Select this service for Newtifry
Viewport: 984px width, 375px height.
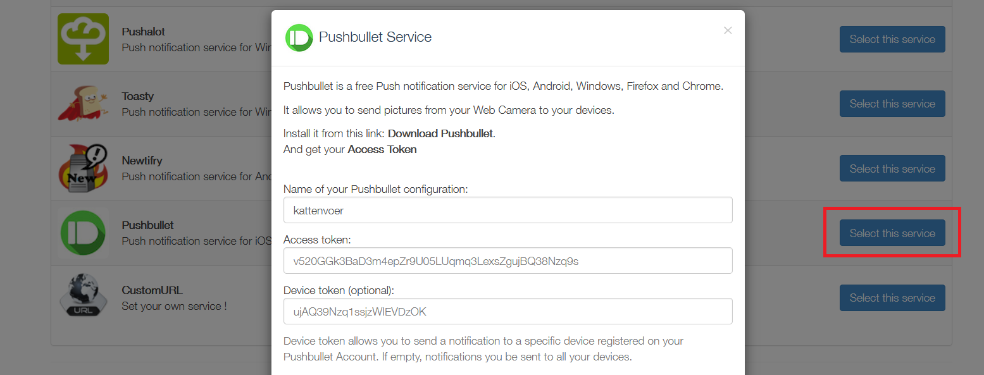892,168
